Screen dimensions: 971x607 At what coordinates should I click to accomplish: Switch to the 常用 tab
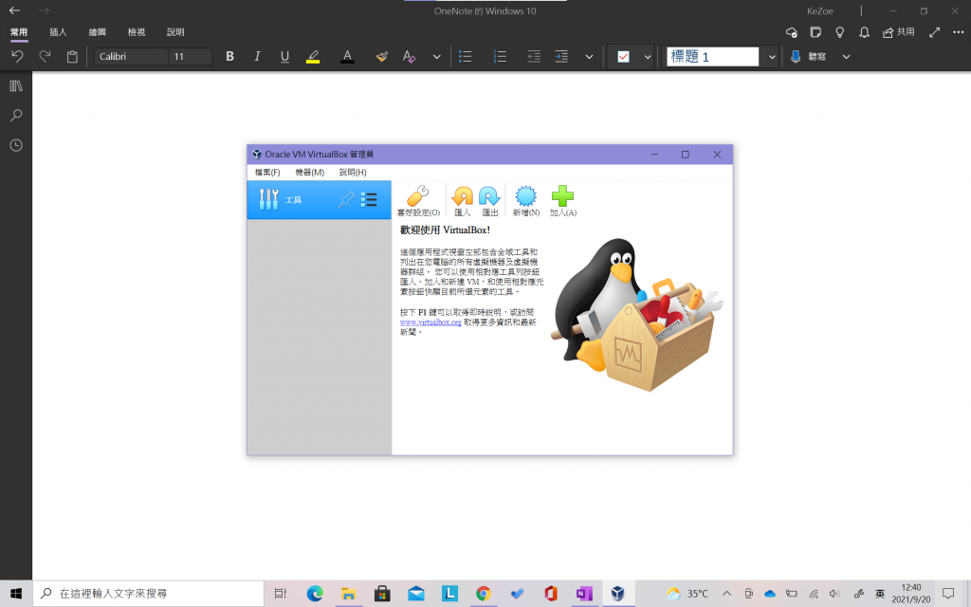[19, 32]
